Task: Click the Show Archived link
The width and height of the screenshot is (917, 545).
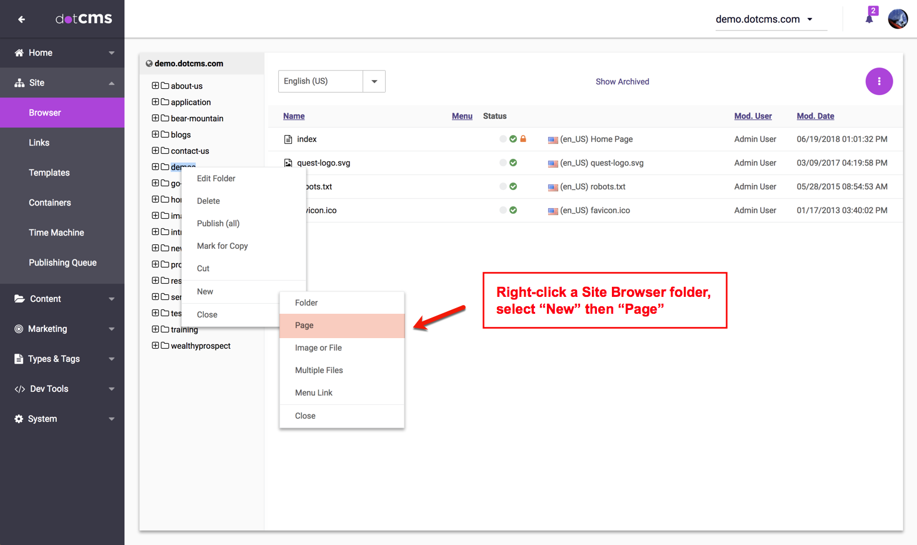Action: pos(622,82)
